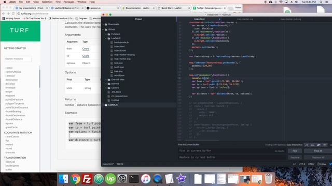
Task: Toggle the Match Case find option
Action: tap(312, 145)
